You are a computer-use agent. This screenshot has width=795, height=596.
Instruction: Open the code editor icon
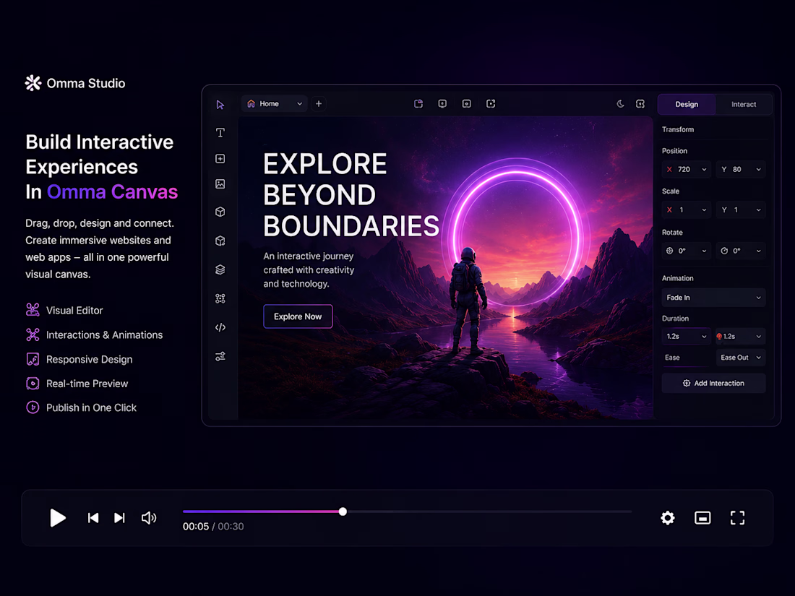[220, 327]
